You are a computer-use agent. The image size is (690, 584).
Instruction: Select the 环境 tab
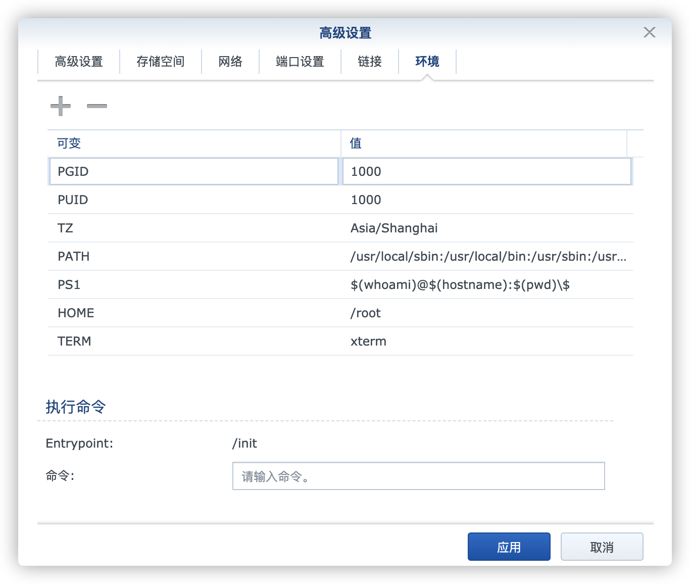427,62
